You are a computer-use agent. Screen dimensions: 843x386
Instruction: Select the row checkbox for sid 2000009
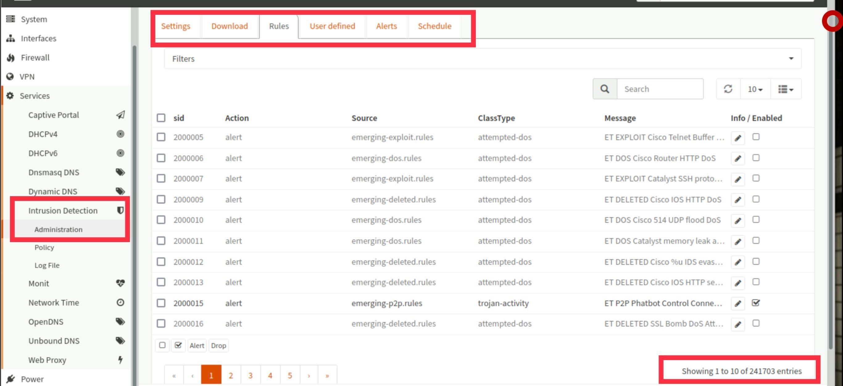pyautogui.click(x=161, y=199)
